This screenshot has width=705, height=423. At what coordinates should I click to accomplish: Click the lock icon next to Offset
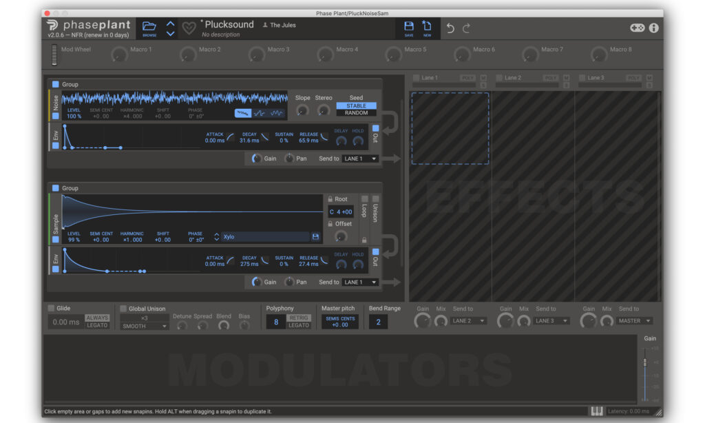(330, 224)
